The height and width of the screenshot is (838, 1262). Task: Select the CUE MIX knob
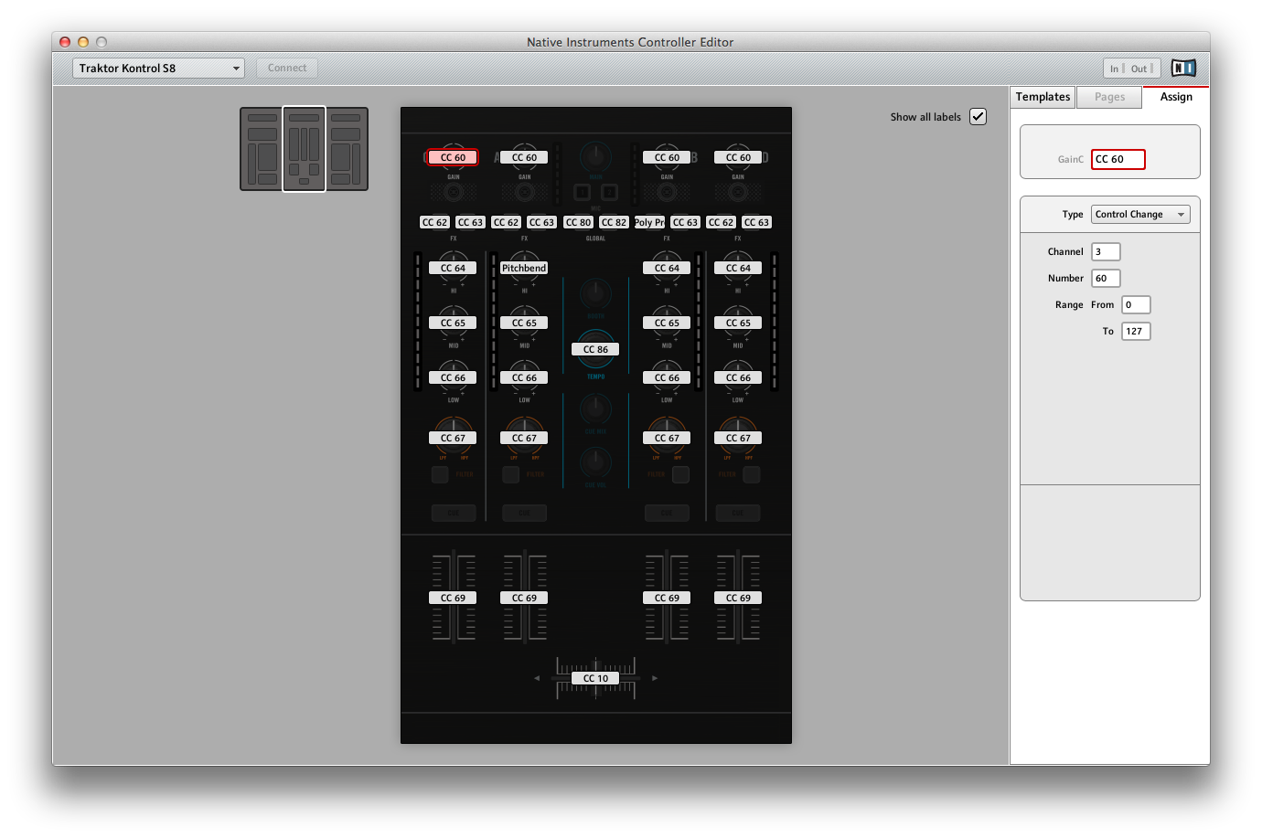[595, 409]
